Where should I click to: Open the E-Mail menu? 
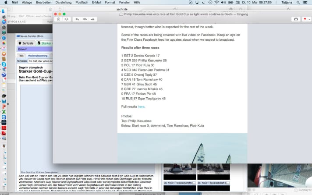click(96, 2)
